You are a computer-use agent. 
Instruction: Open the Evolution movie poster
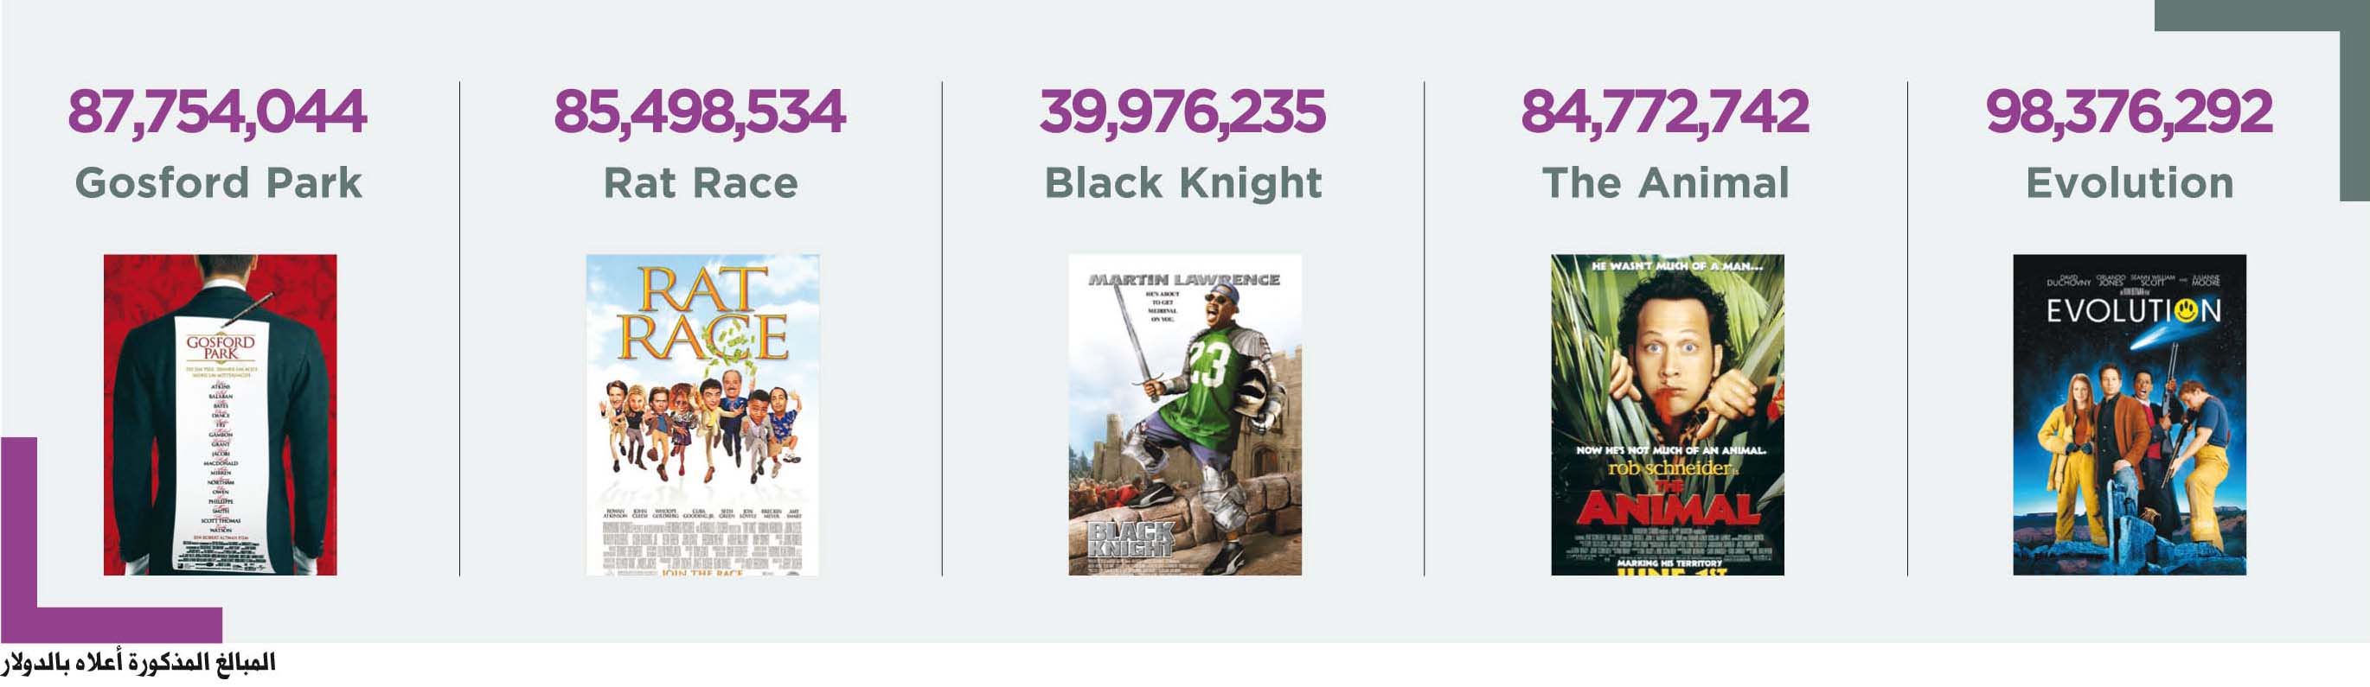pos(2129,415)
